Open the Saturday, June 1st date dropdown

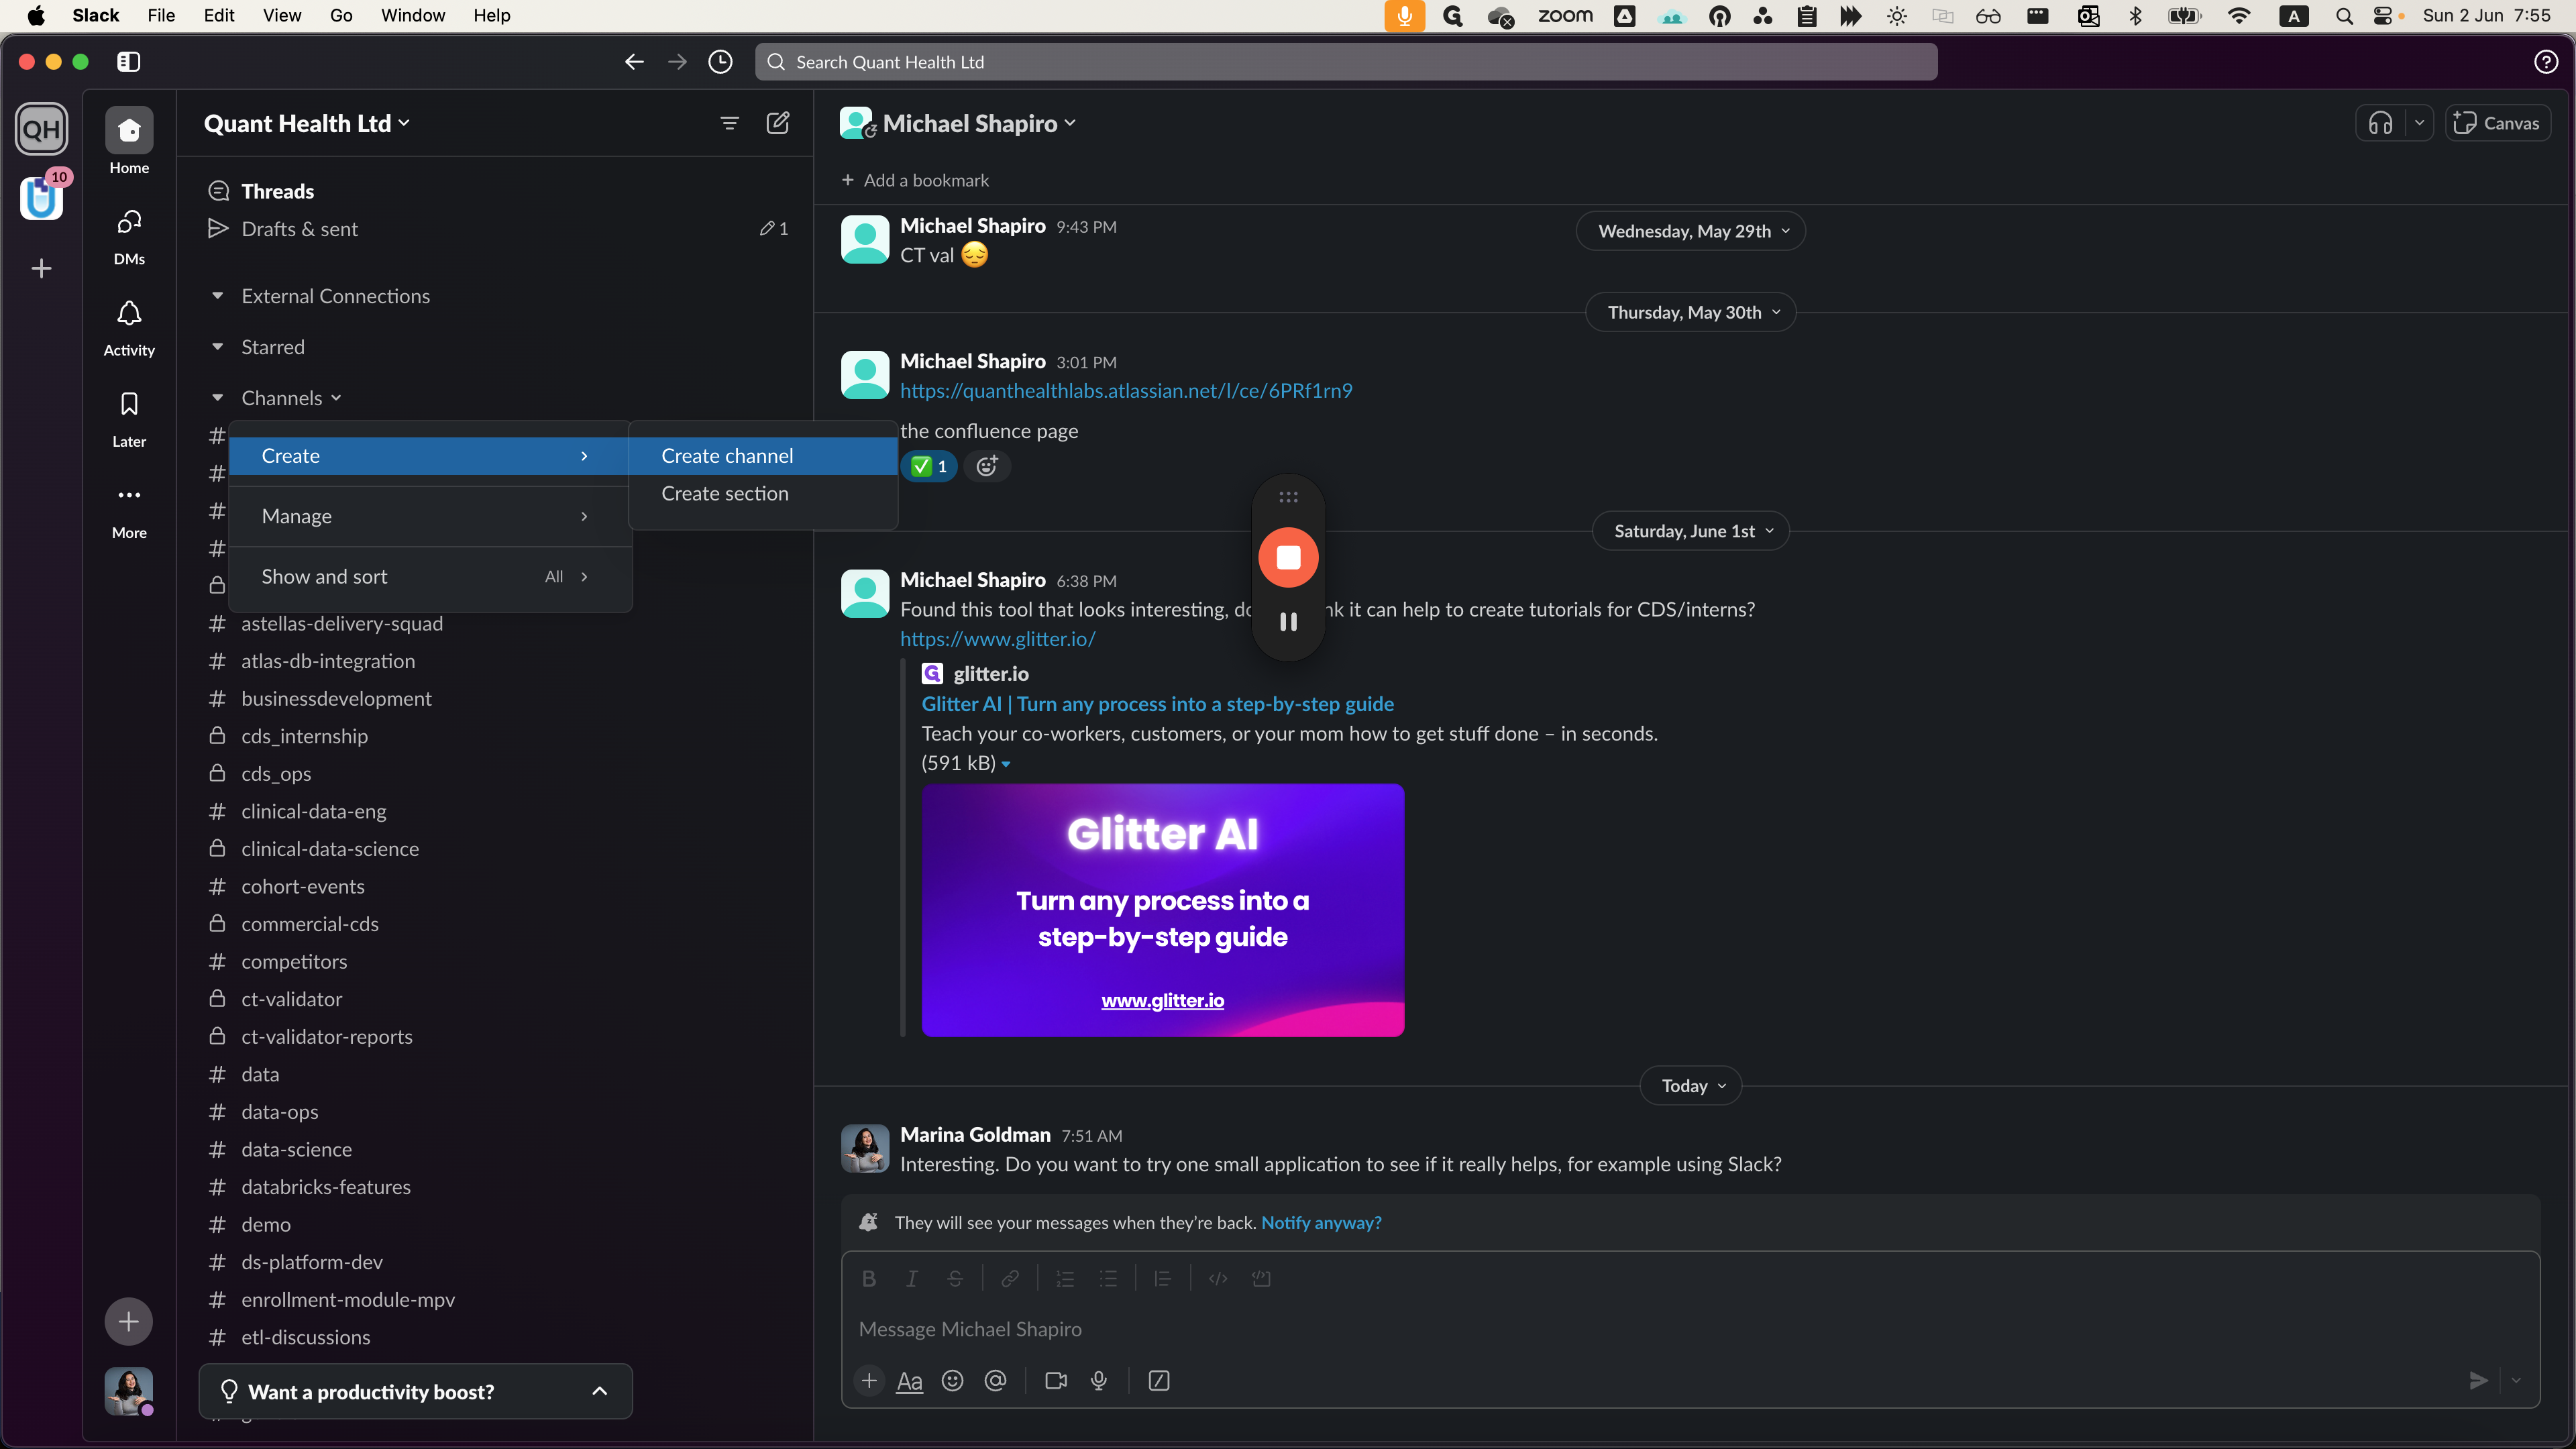point(1690,531)
